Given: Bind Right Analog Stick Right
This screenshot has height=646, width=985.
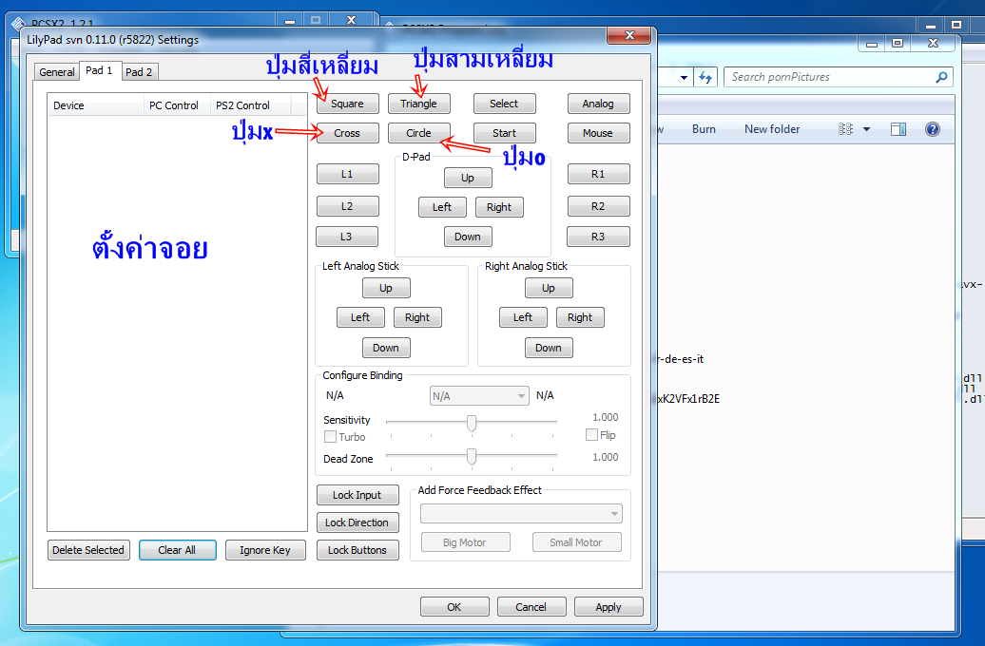Looking at the screenshot, I should pyautogui.click(x=580, y=317).
